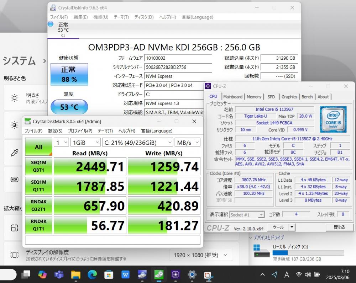This screenshot has width=356, height=283.
Task: Switch to the Bench tab in CPU-Z
Action: (x=307, y=97)
